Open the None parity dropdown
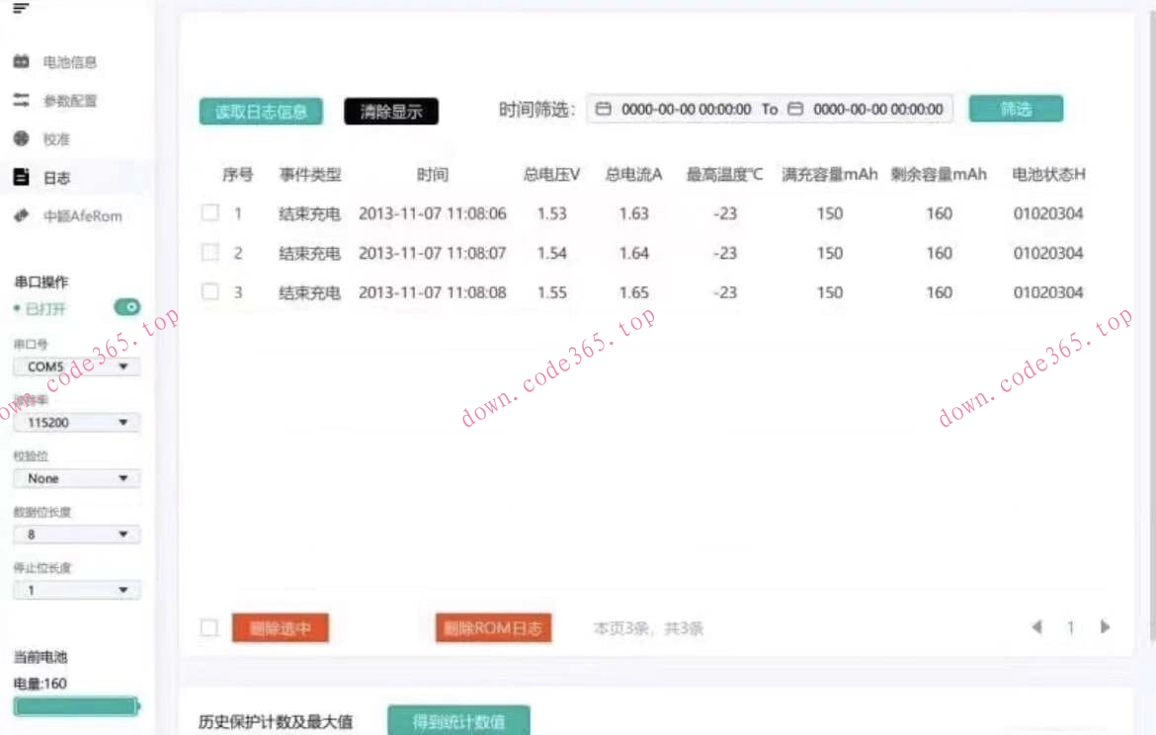The image size is (1156, 735). pyautogui.click(x=76, y=478)
